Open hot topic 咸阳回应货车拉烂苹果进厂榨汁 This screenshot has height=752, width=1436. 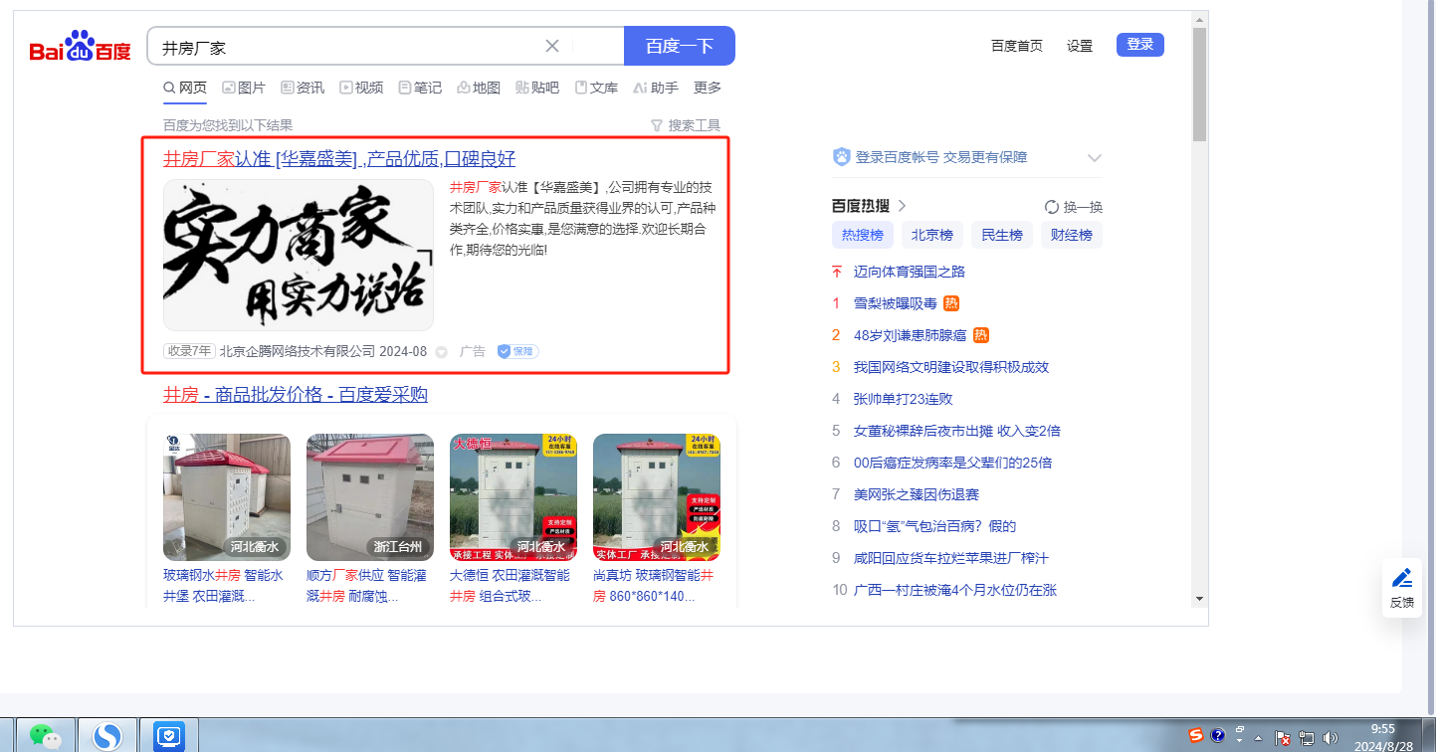coord(951,558)
